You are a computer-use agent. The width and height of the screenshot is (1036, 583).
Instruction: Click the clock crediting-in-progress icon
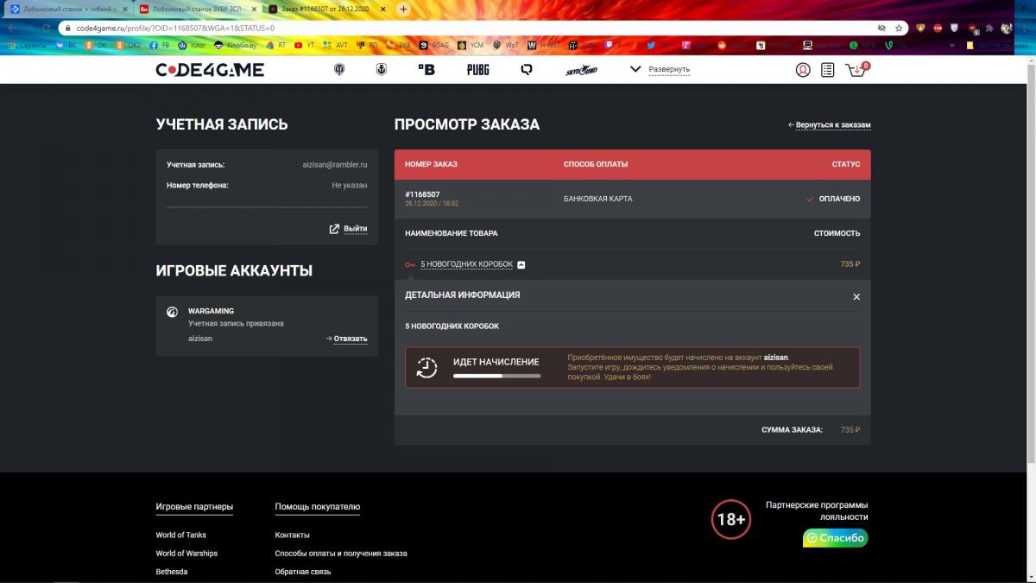coord(426,367)
